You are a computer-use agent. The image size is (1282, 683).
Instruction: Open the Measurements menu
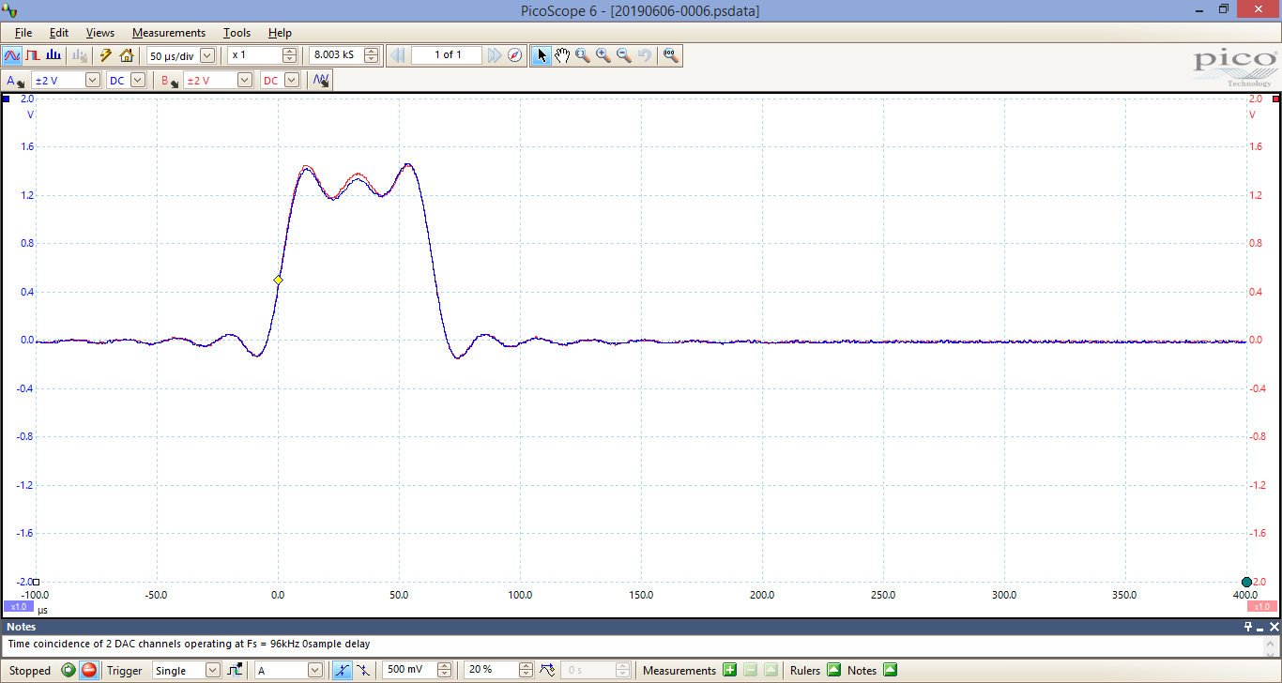coord(169,33)
